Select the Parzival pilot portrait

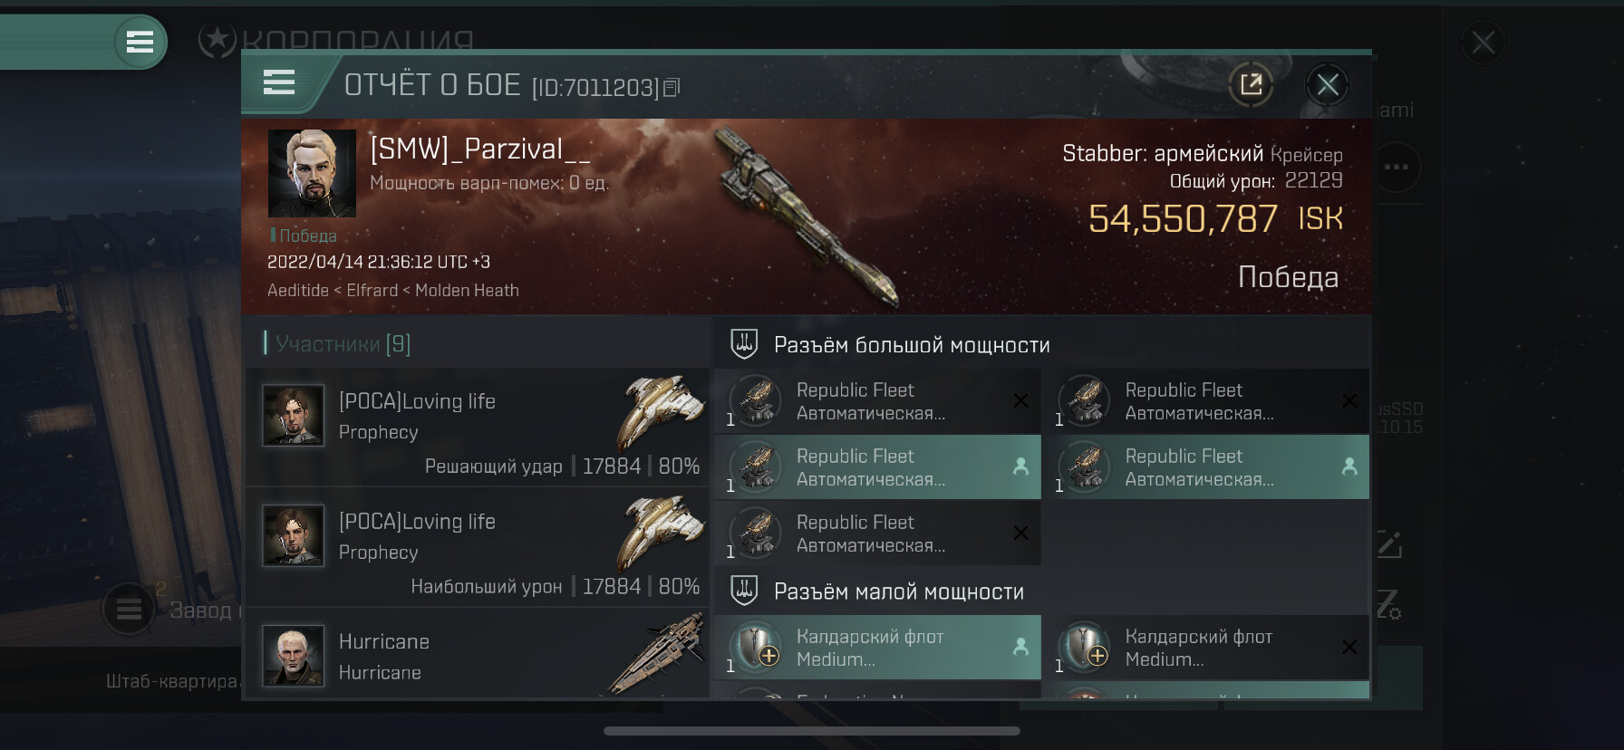click(x=312, y=173)
